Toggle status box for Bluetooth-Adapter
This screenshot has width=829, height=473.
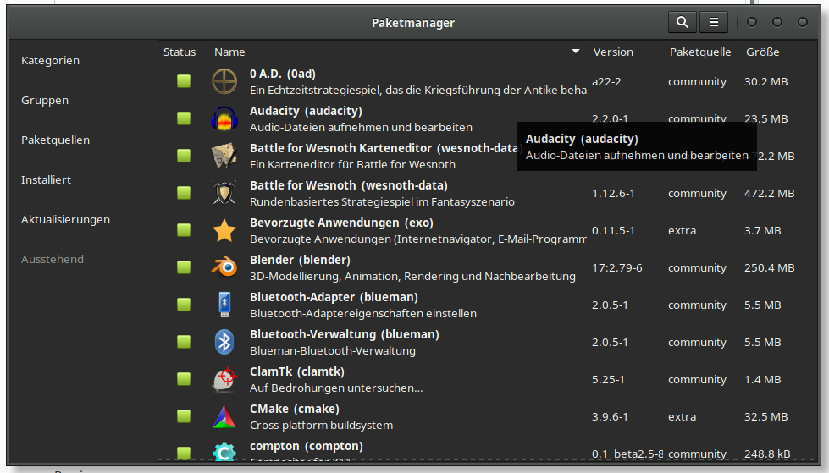[184, 305]
